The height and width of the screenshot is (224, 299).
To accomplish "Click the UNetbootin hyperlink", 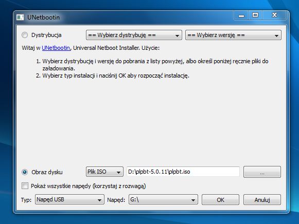I will tap(56, 48).
